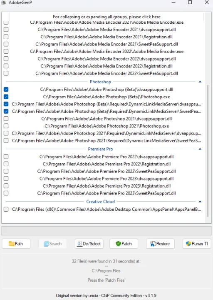The width and height of the screenshot is (213, 300).
Task: Click the vertical scrollbar of the file list
Action: coord(208,151)
